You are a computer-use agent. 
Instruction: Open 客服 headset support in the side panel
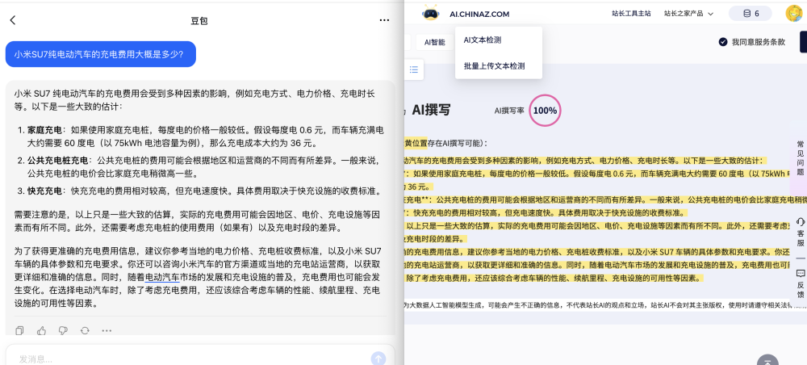[x=801, y=233]
